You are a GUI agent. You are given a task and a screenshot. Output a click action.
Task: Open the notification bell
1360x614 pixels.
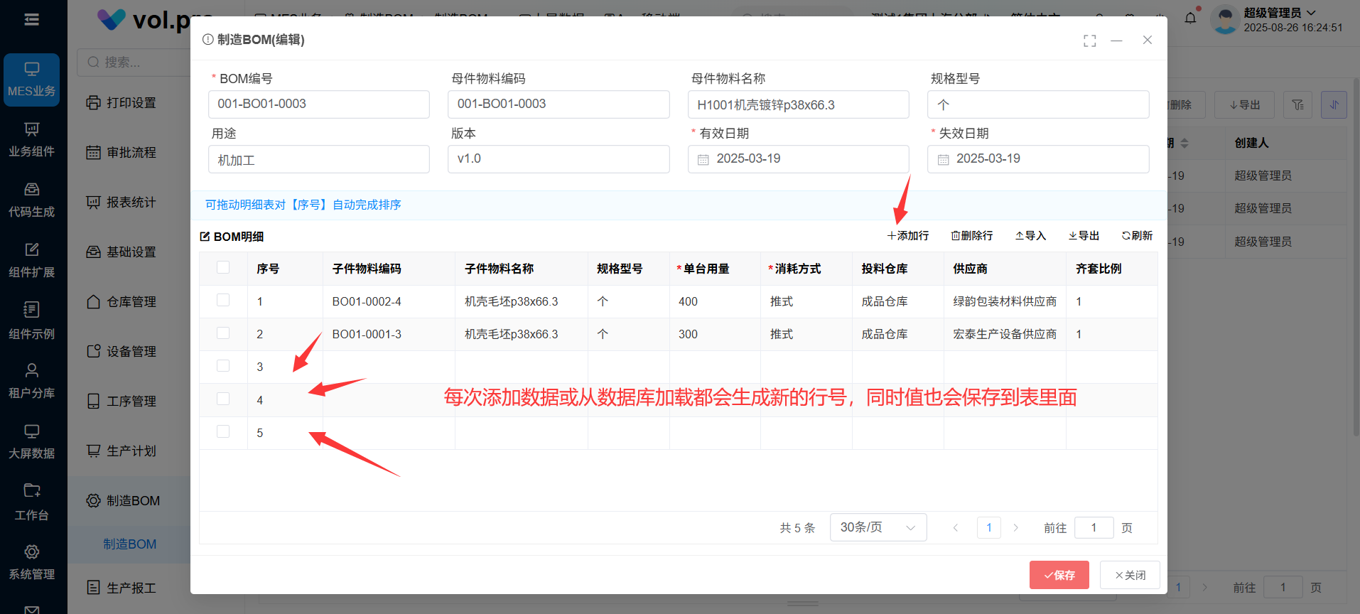(x=1190, y=18)
